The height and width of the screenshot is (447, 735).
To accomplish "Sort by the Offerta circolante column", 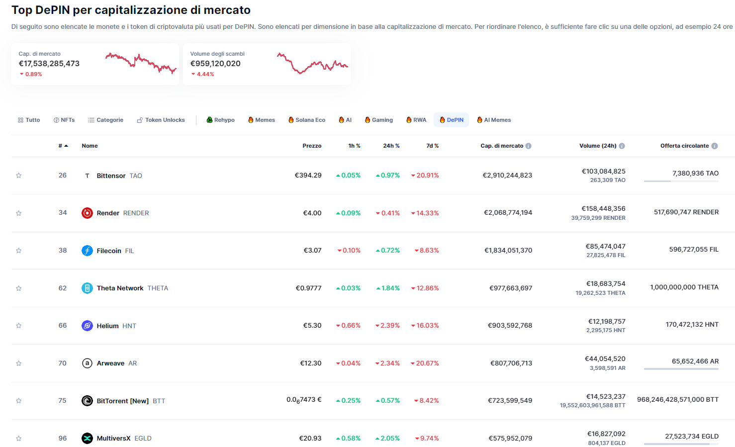I will 685,146.
